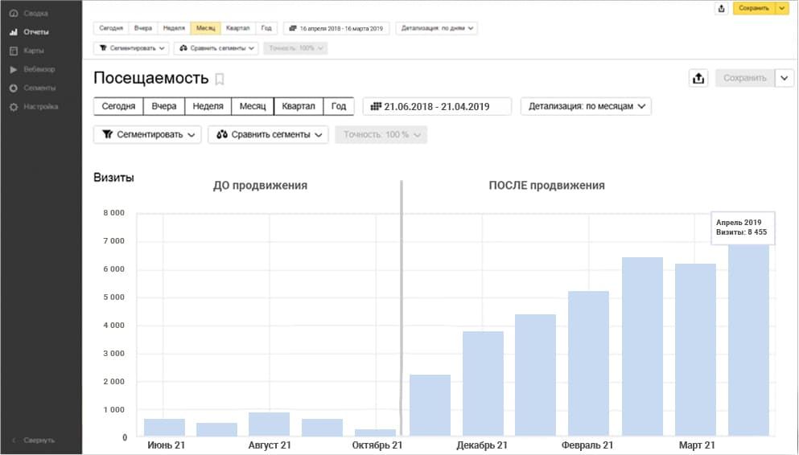The width and height of the screenshot is (799, 455).
Task: Select large Неделя period button
Action: tap(208, 106)
